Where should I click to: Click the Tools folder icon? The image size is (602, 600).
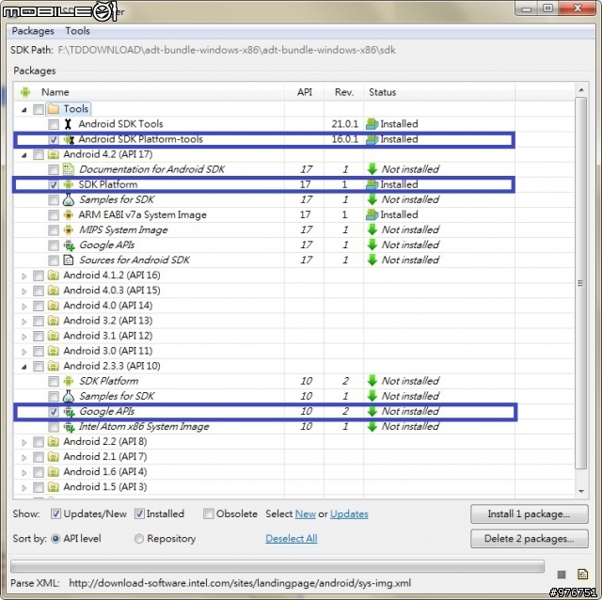(x=54, y=109)
